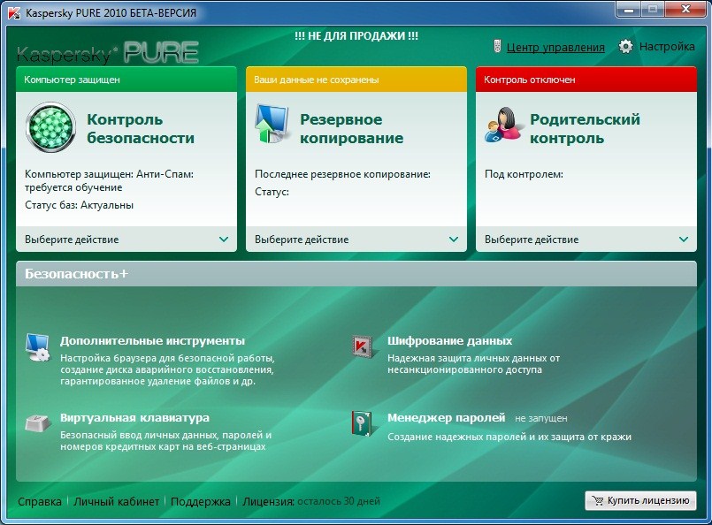Click the parent and child icon
Screen dimensions: 712x525
pyautogui.click(x=502, y=125)
